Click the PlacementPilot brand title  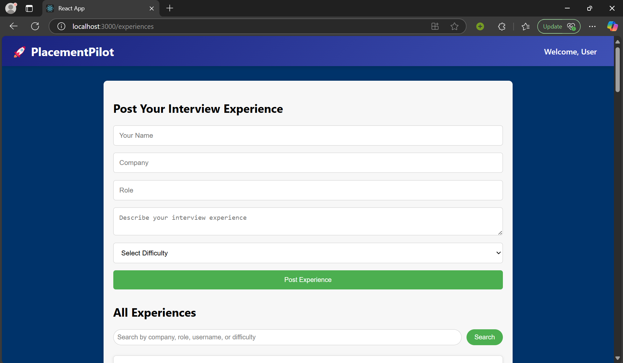73,52
